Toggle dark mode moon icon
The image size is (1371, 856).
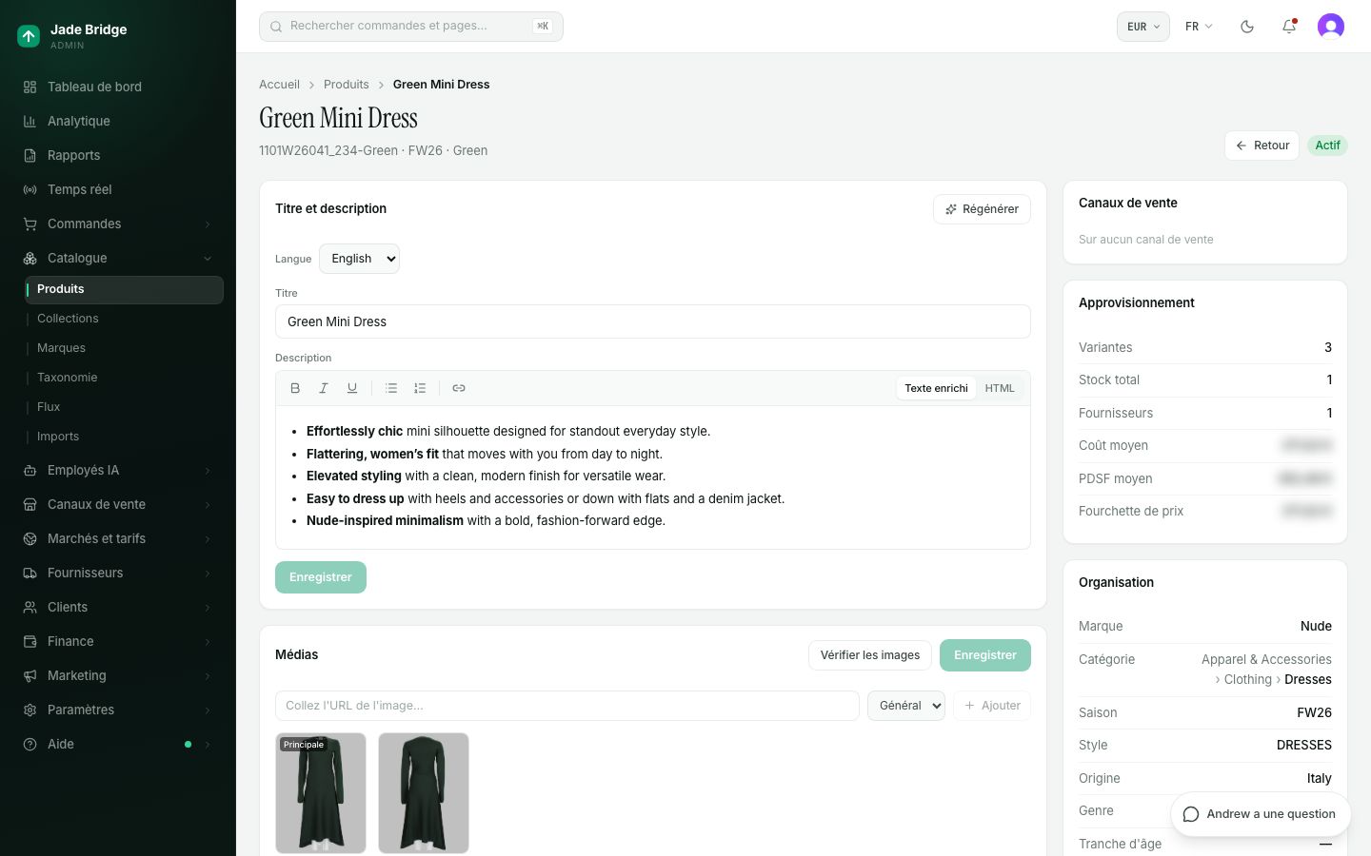(x=1247, y=27)
